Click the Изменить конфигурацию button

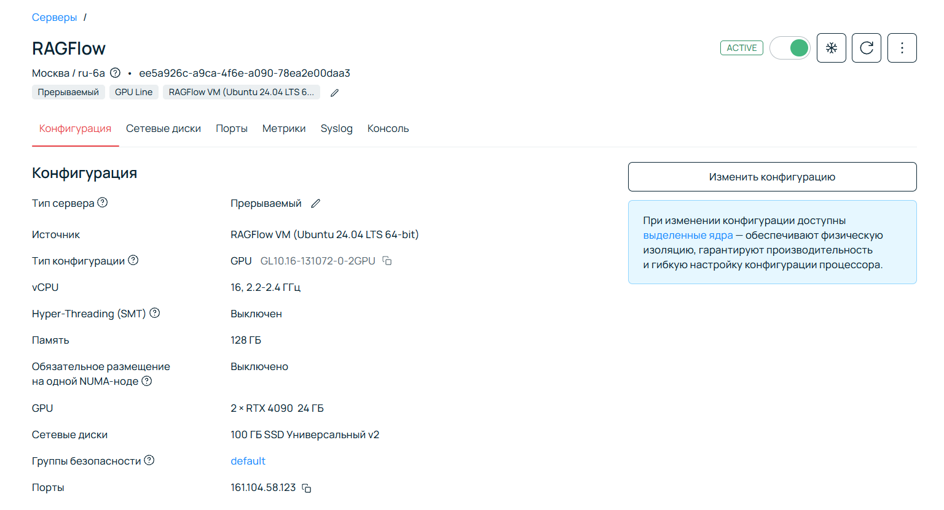773,177
